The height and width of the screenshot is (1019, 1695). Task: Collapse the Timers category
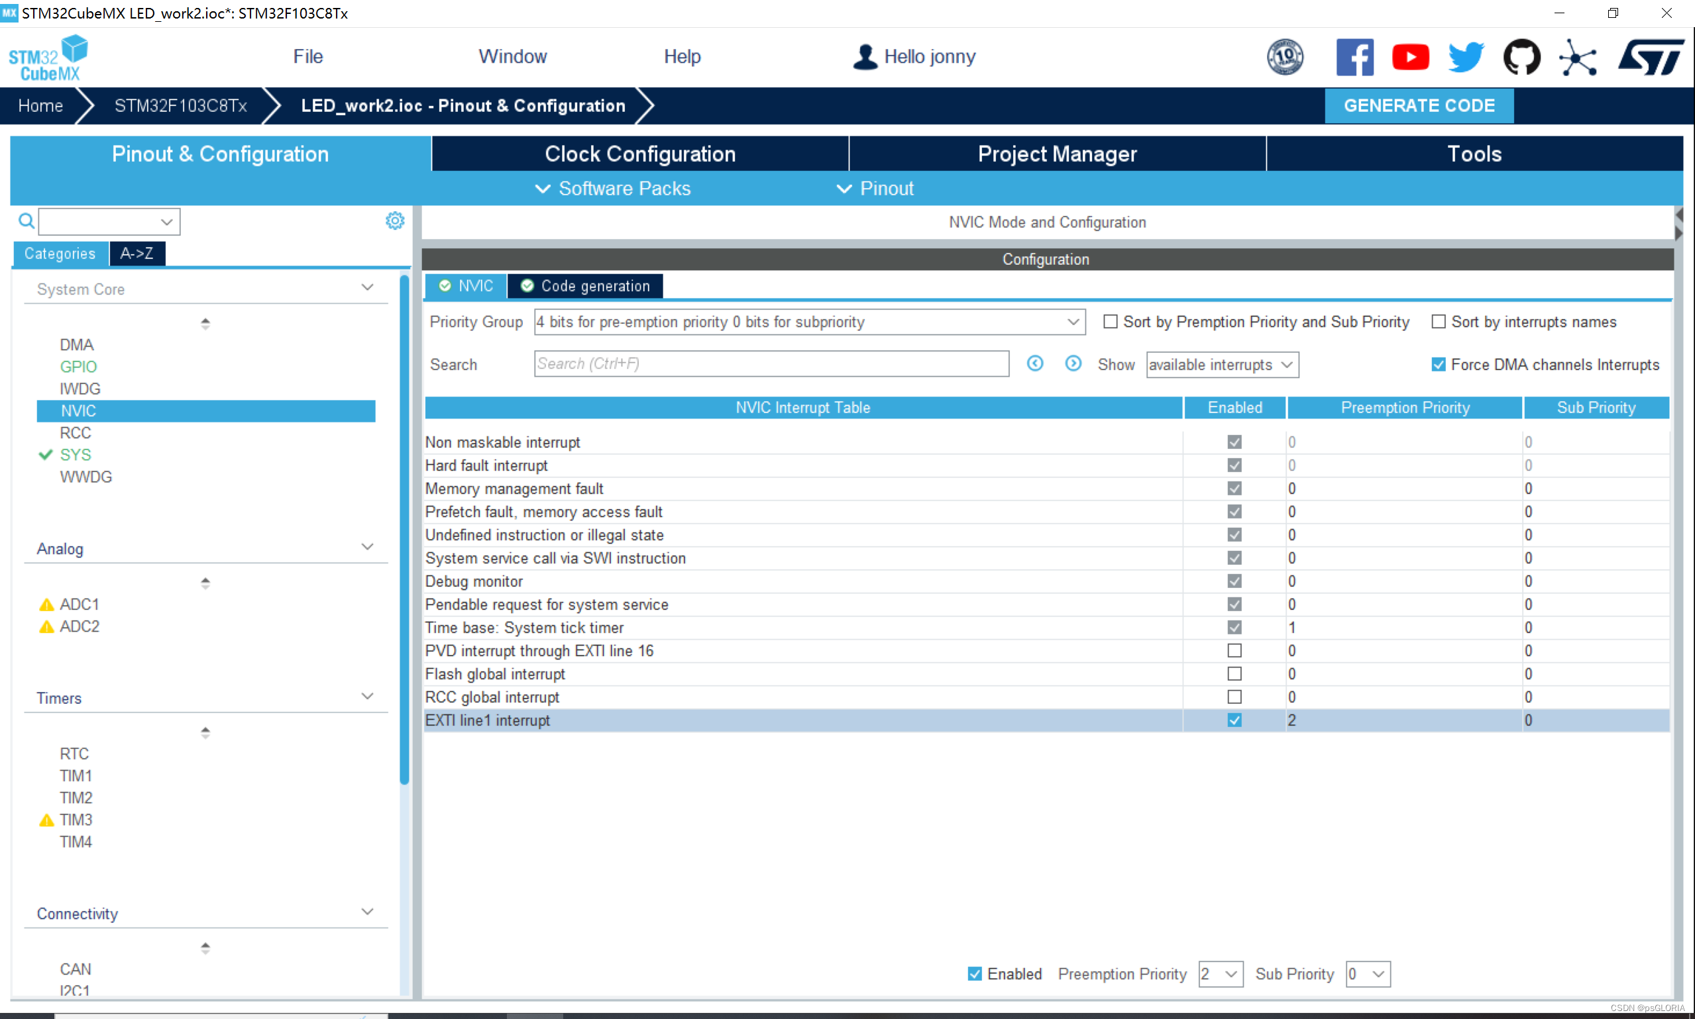pos(368,697)
